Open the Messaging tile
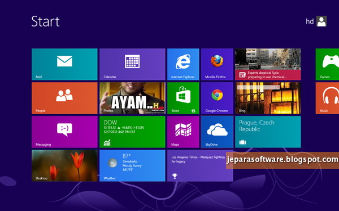Image resolution: width=339 pixels, height=211 pixels. [x=64, y=132]
